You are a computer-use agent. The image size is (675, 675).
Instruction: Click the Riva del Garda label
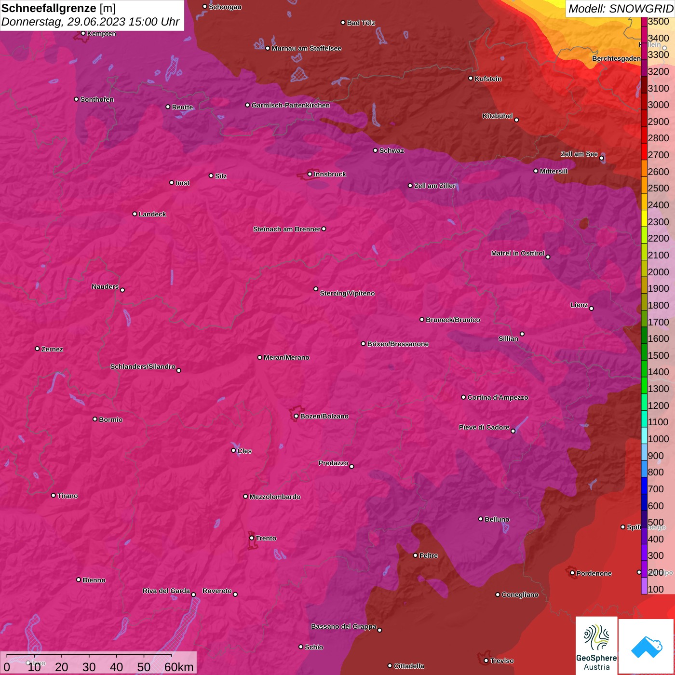(x=166, y=591)
